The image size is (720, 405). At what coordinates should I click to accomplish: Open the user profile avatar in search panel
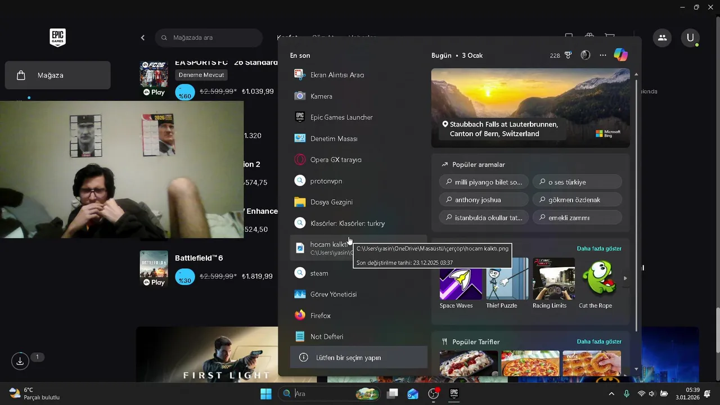pos(586,55)
